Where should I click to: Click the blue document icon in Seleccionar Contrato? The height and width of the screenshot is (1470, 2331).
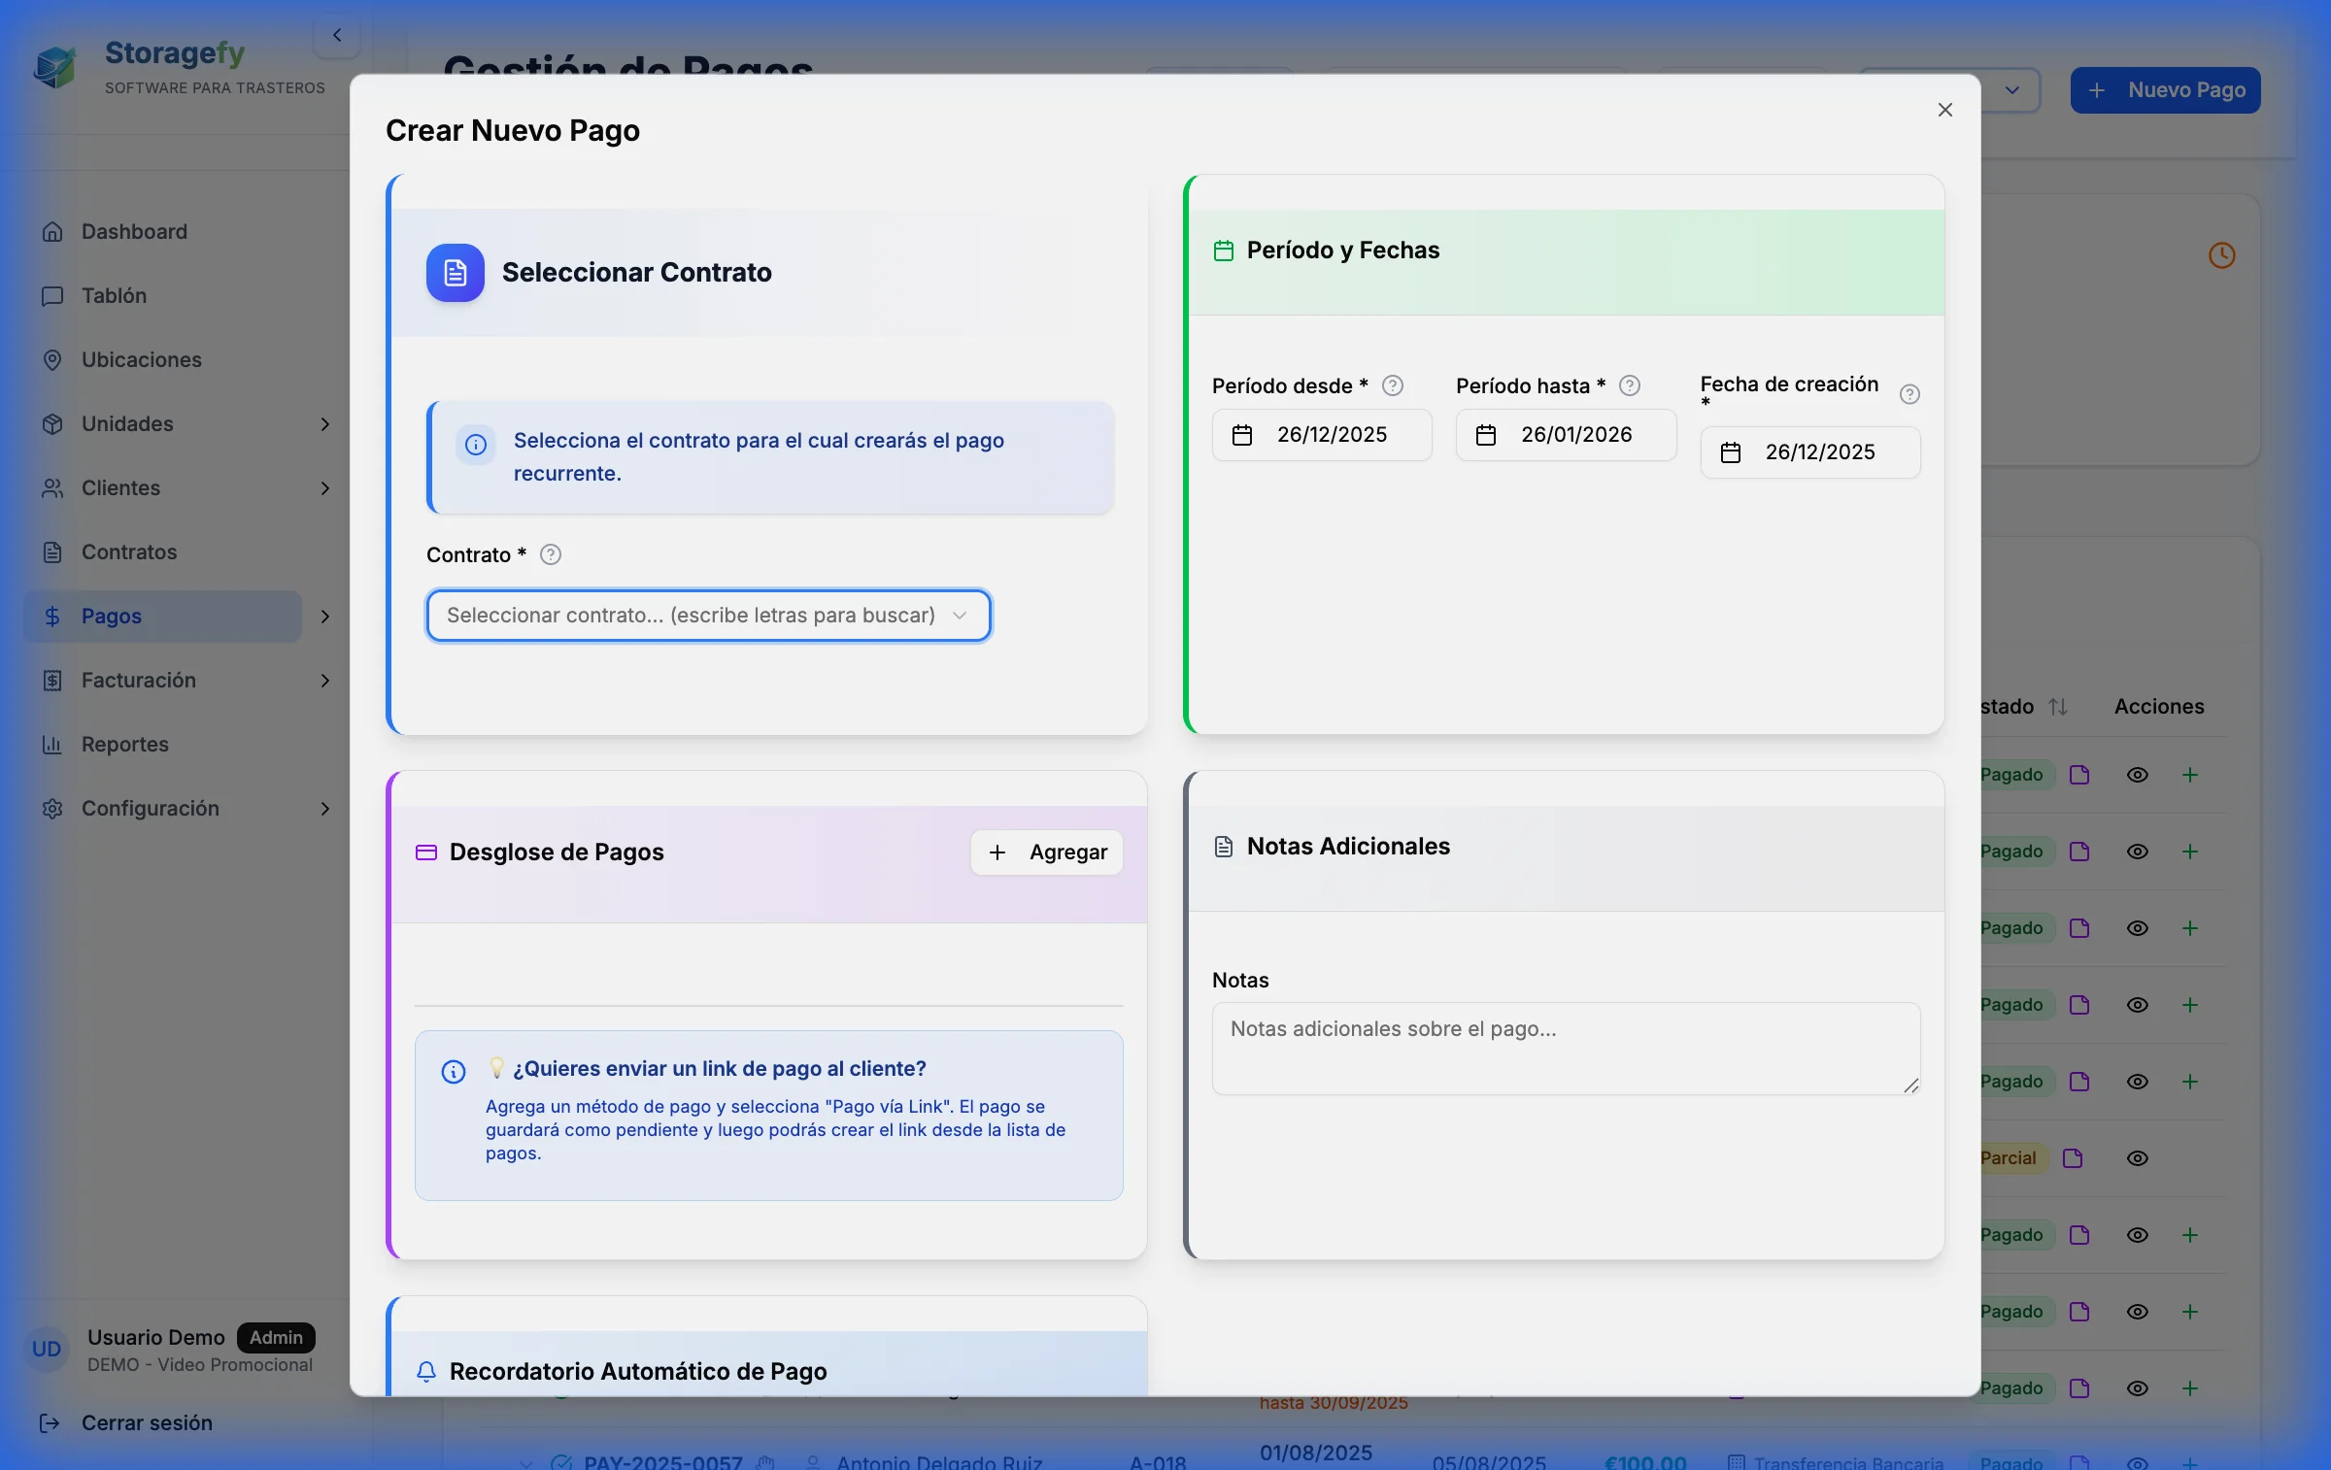tap(455, 273)
